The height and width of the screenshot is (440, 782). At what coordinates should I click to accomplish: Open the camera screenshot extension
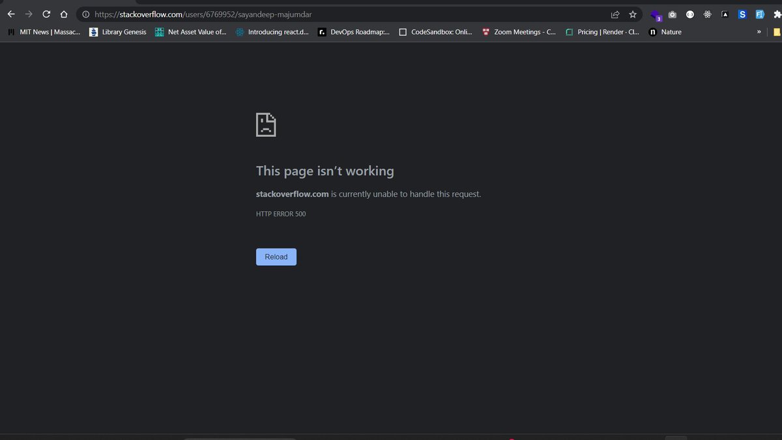click(x=673, y=14)
